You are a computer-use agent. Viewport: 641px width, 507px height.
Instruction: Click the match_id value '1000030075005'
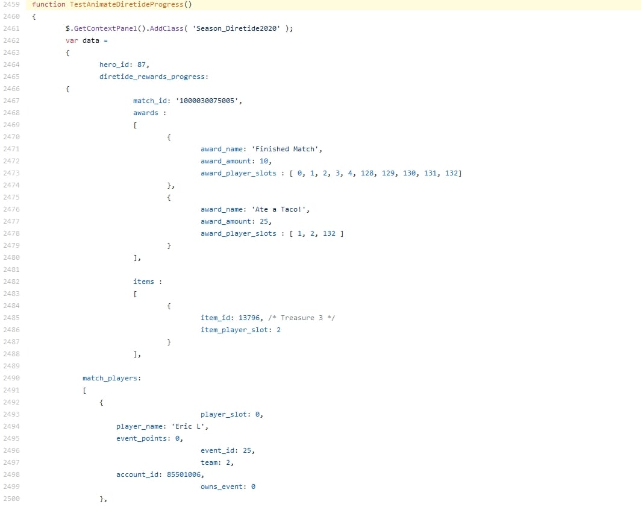208,101
